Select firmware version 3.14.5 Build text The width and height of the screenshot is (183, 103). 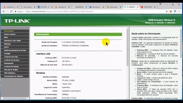point(73,42)
